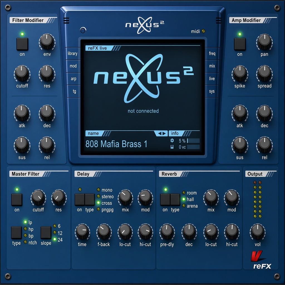The width and height of the screenshot is (285, 285).
Task: Click the Master Filter cutoff knob
Action: 38,197
